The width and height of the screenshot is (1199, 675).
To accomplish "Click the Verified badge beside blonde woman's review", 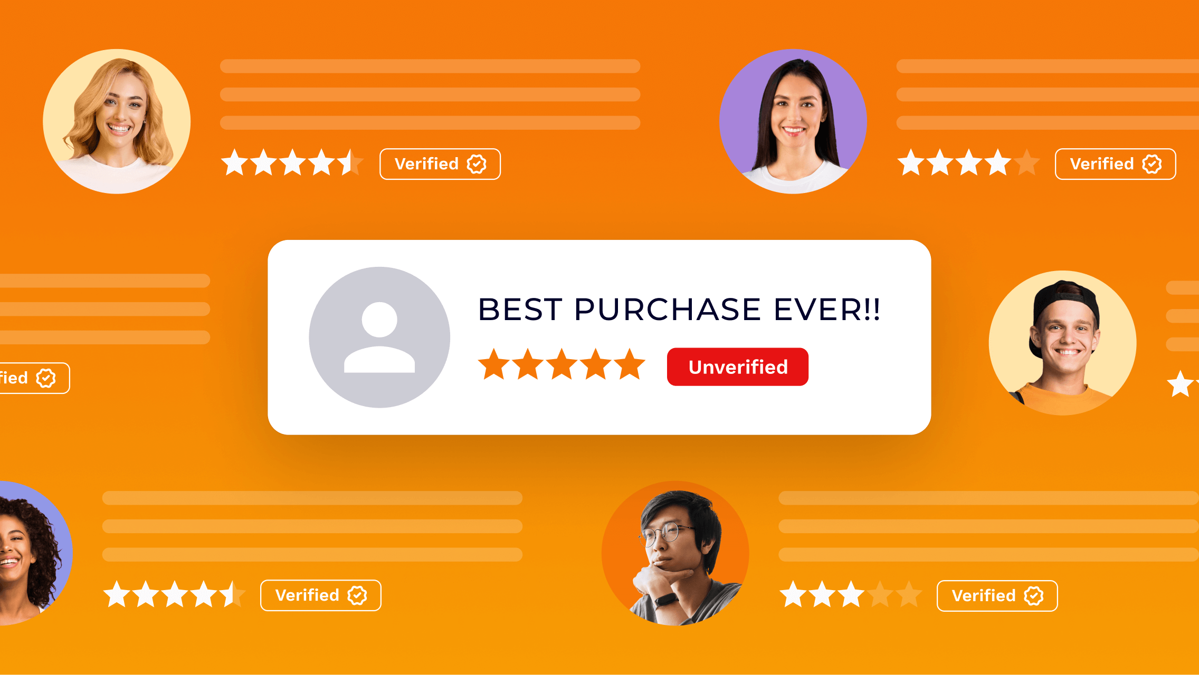I will point(440,164).
